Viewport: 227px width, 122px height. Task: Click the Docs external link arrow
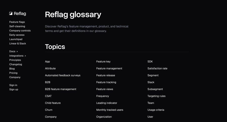click(x=17, y=51)
